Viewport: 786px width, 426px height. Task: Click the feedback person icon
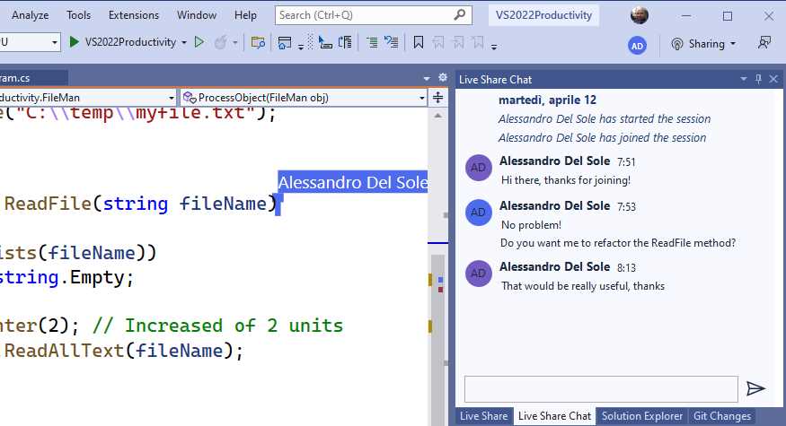764,43
